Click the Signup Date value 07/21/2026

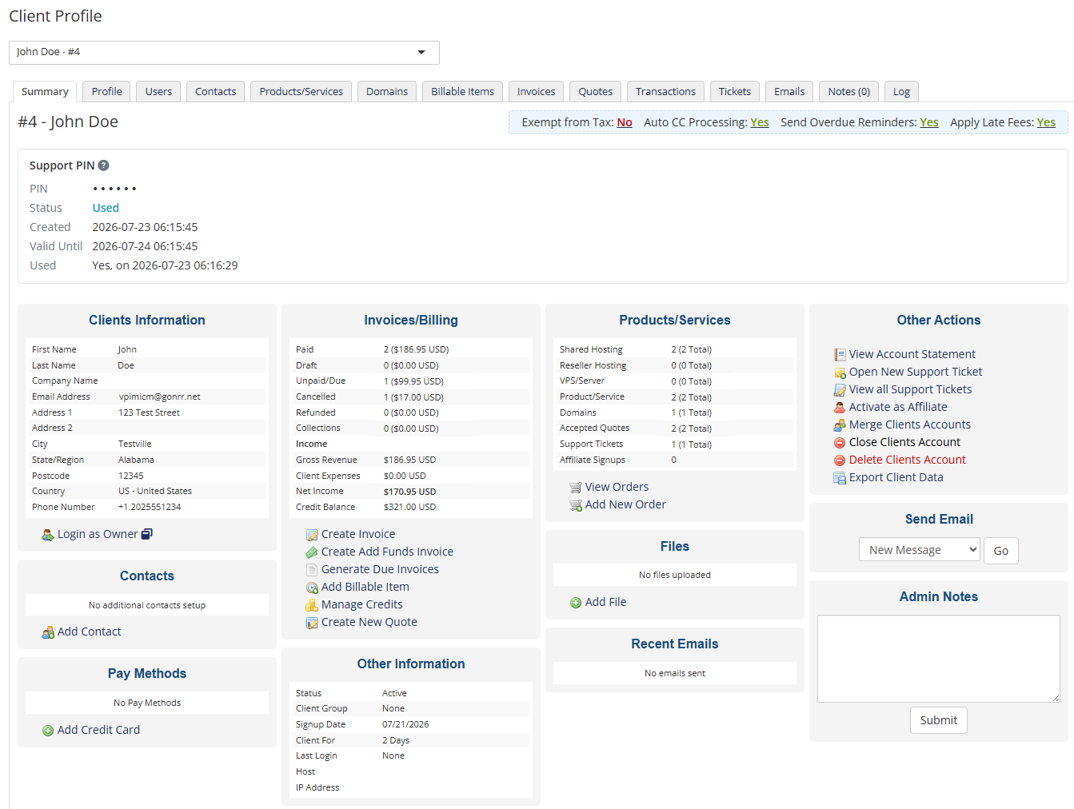coord(405,725)
